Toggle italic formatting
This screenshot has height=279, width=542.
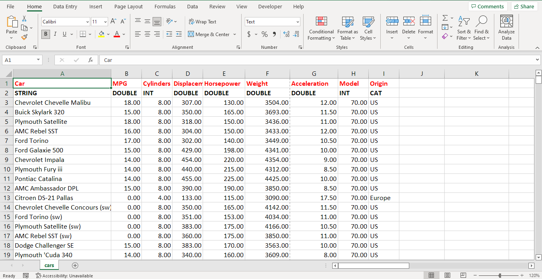[55, 34]
